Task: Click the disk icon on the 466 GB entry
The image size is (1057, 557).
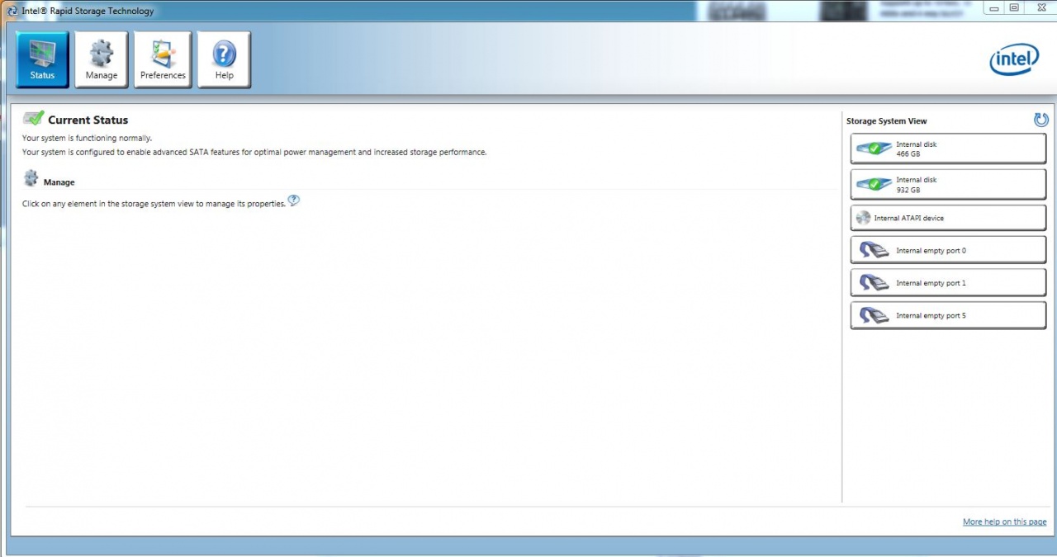Action: [x=874, y=149]
